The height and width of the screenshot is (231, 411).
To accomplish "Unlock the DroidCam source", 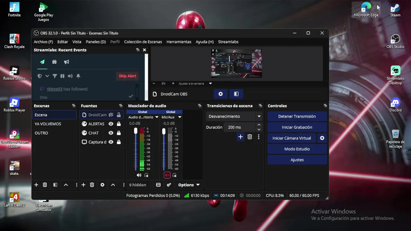I will pos(119,115).
